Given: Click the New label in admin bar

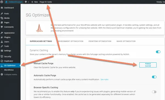Looking at the screenshot, I should (x=36, y=2).
